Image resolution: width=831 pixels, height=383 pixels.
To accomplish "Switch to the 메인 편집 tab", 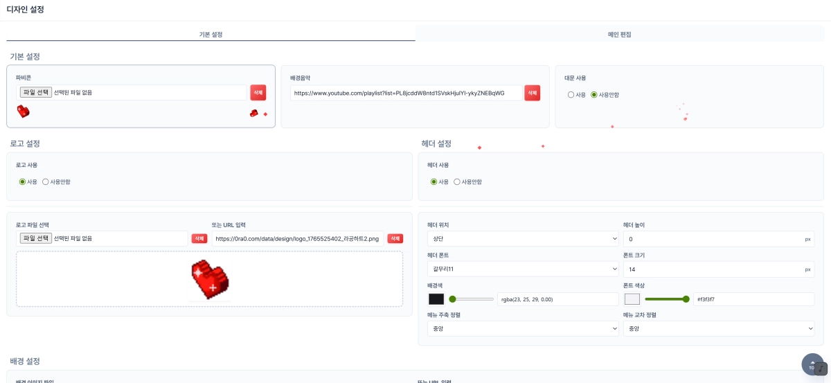I will (x=619, y=34).
